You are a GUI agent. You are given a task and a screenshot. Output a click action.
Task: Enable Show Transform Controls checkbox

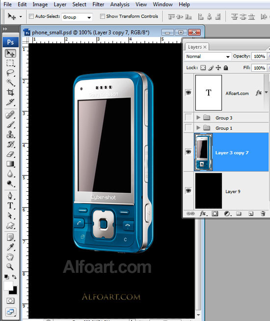click(103, 16)
